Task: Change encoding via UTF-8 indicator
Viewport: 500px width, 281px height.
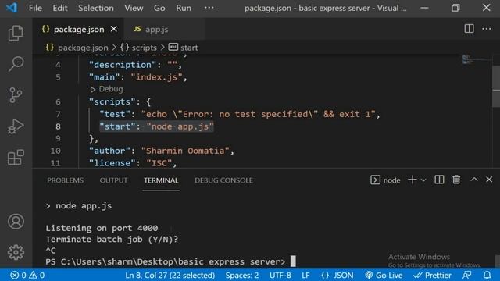Action: (280, 275)
